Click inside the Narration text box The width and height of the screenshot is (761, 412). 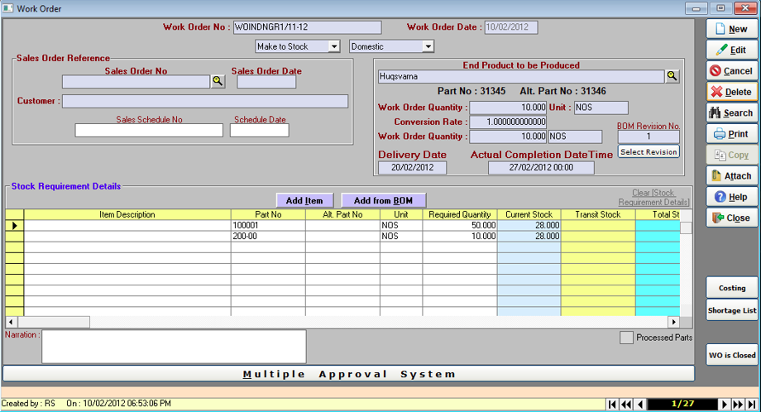tap(174, 347)
